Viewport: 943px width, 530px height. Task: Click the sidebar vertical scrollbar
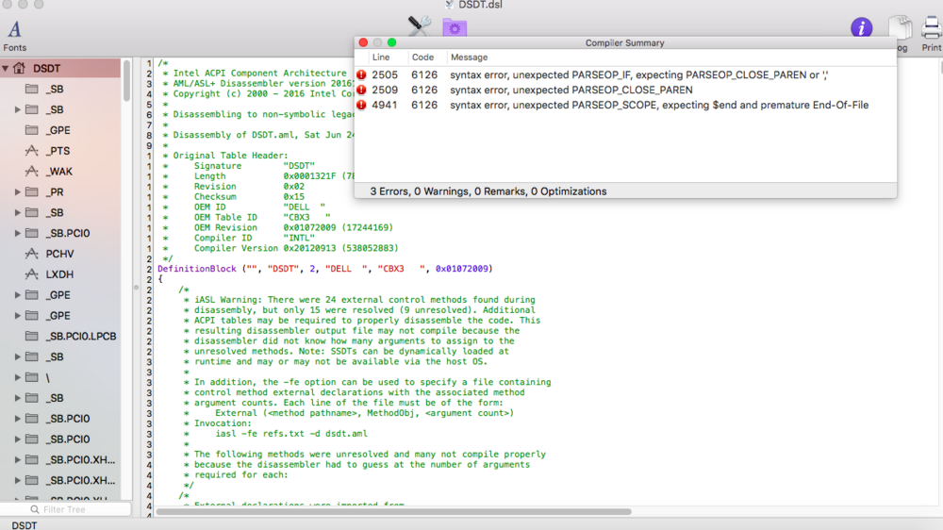click(126, 80)
